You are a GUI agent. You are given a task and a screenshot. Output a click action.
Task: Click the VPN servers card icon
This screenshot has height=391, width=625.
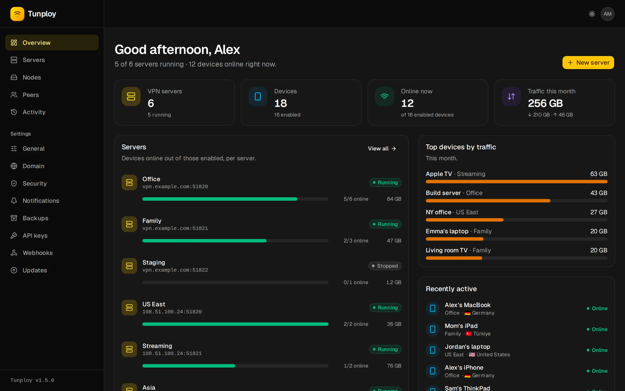point(131,96)
